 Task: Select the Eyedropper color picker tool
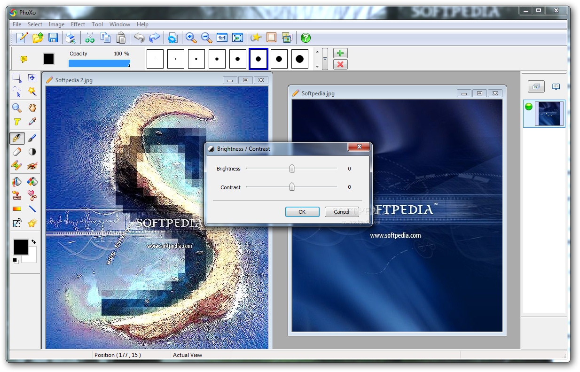point(32,122)
